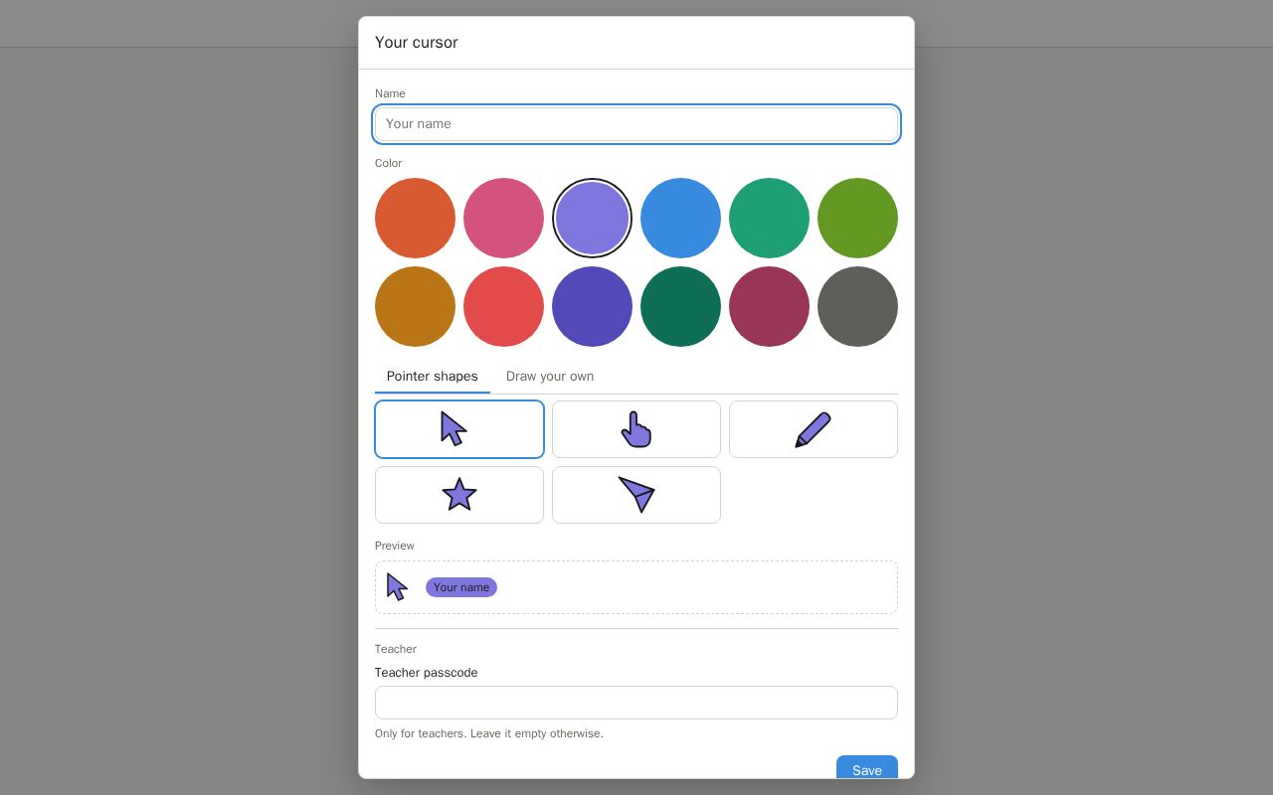Image resolution: width=1273 pixels, height=795 pixels.
Task: Pick the pencil pointer shape
Action: [814, 429]
